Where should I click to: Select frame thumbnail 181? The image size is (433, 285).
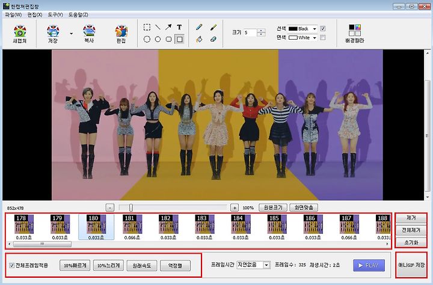132,227
